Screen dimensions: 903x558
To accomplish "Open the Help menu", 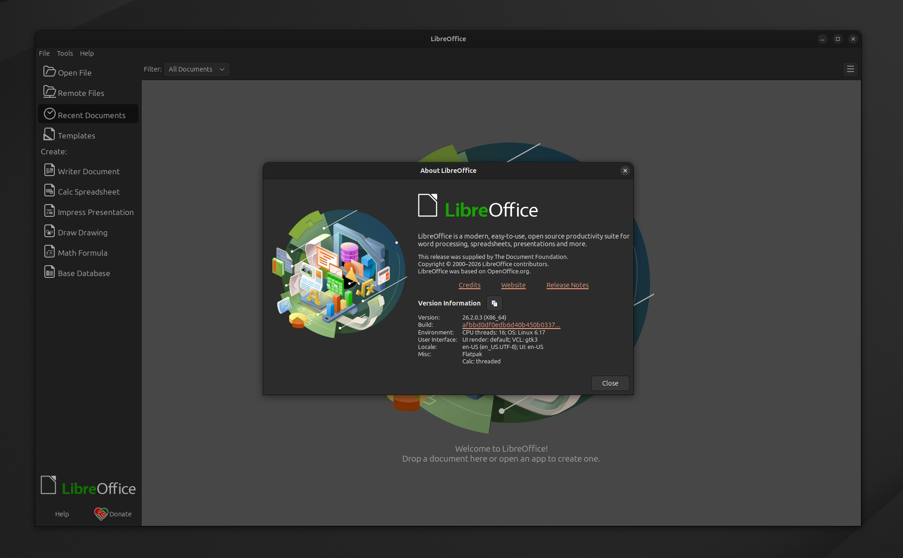I will tap(87, 53).
